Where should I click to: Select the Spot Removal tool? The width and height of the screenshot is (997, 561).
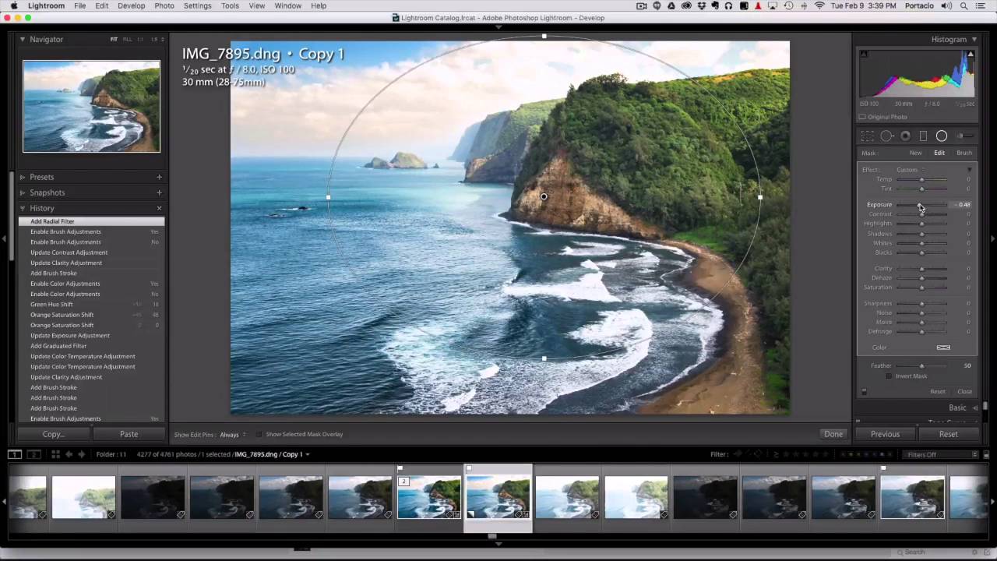tap(886, 136)
